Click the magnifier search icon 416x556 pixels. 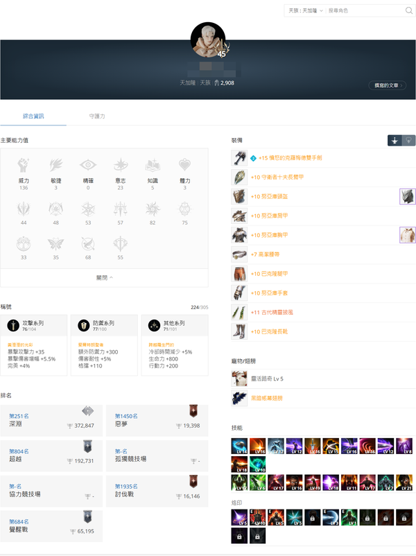[x=408, y=10]
